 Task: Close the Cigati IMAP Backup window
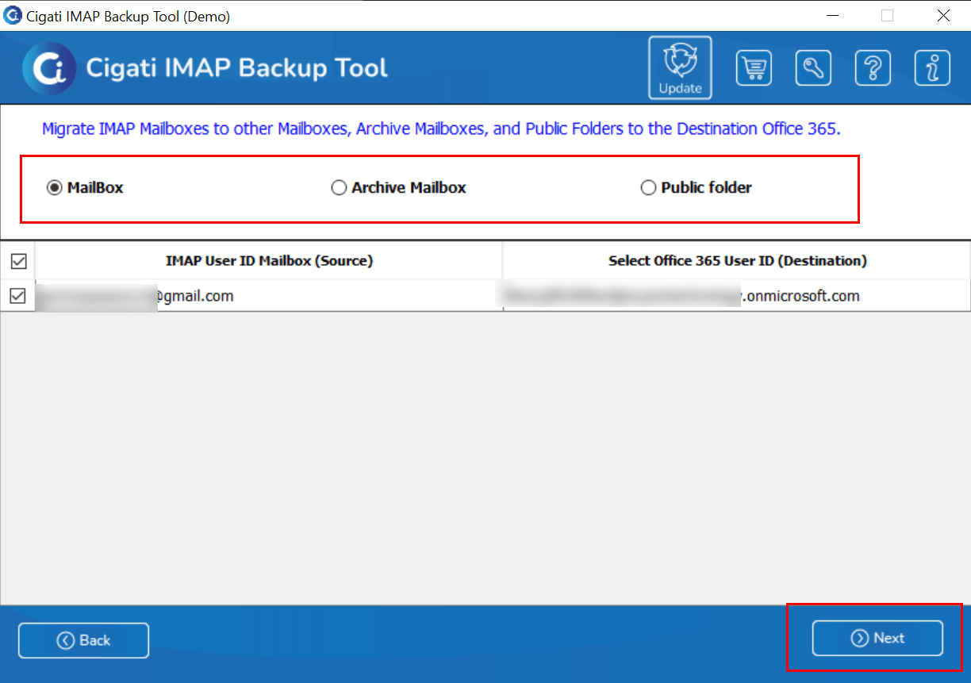(943, 15)
